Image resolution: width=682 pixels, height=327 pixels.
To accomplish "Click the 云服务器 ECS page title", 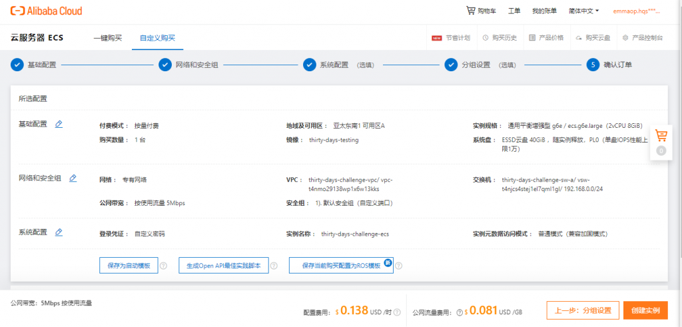I will (x=37, y=38).
